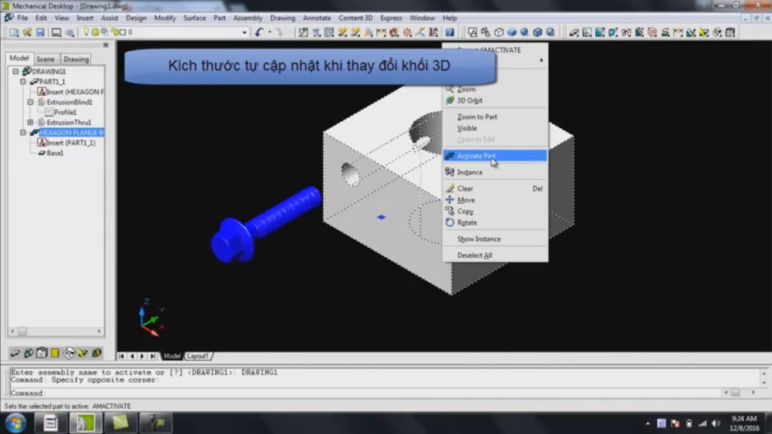Choose Show Instance

479,239
